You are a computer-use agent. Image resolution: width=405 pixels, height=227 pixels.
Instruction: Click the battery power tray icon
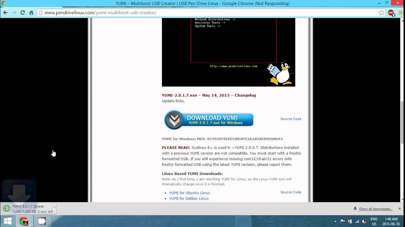350,221
